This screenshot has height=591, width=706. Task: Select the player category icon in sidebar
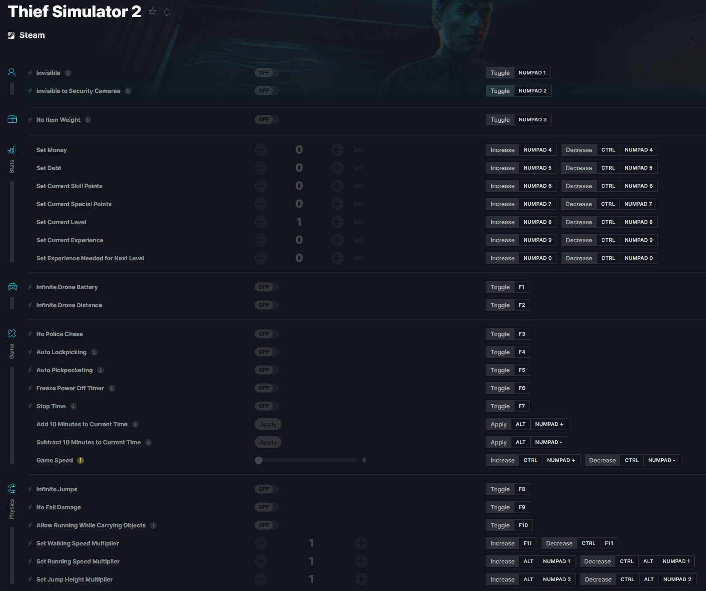pos(12,72)
